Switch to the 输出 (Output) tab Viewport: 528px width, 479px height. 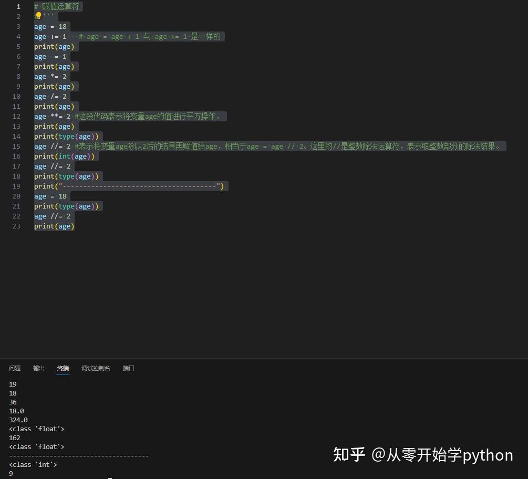(x=38, y=368)
